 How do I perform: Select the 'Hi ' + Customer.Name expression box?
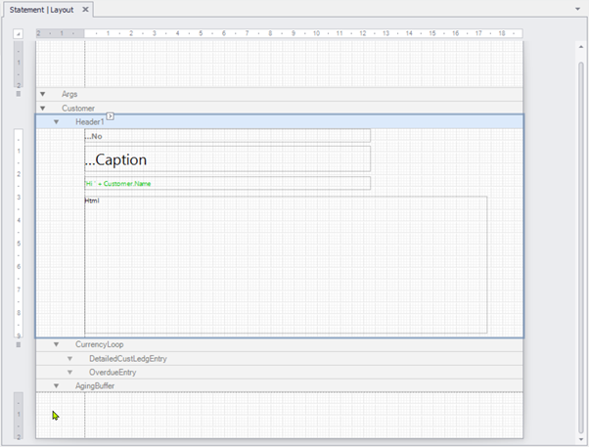coord(228,183)
